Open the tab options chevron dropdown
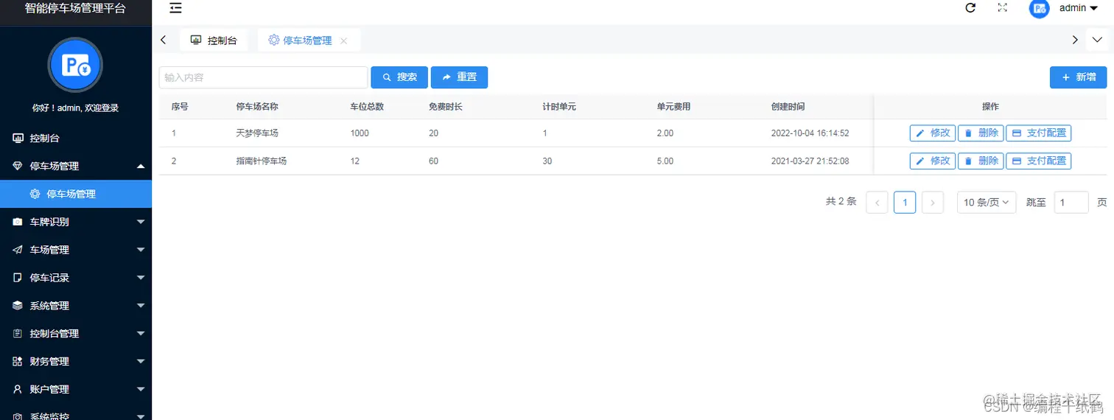Image resolution: width=1114 pixels, height=420 pixels. pyautogui.click(x=1097, y=40)
